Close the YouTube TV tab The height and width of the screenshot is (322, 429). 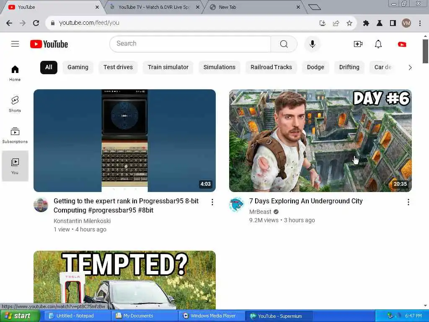(198, 8)
